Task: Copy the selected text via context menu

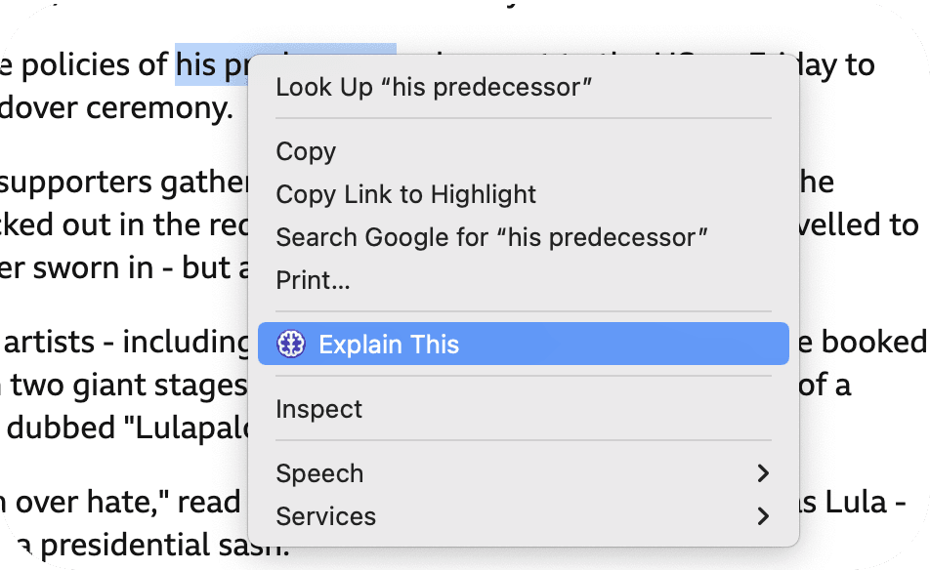Action: click(305, 152)
